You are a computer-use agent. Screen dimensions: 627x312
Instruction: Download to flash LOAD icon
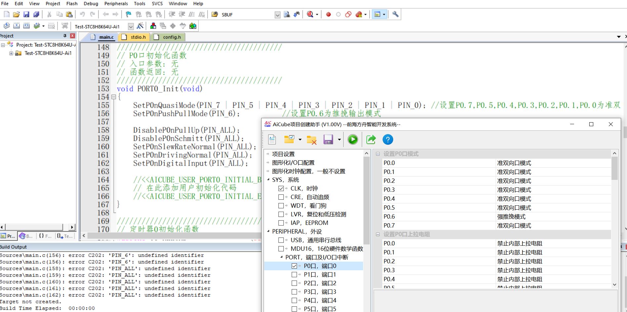(65, 26)
